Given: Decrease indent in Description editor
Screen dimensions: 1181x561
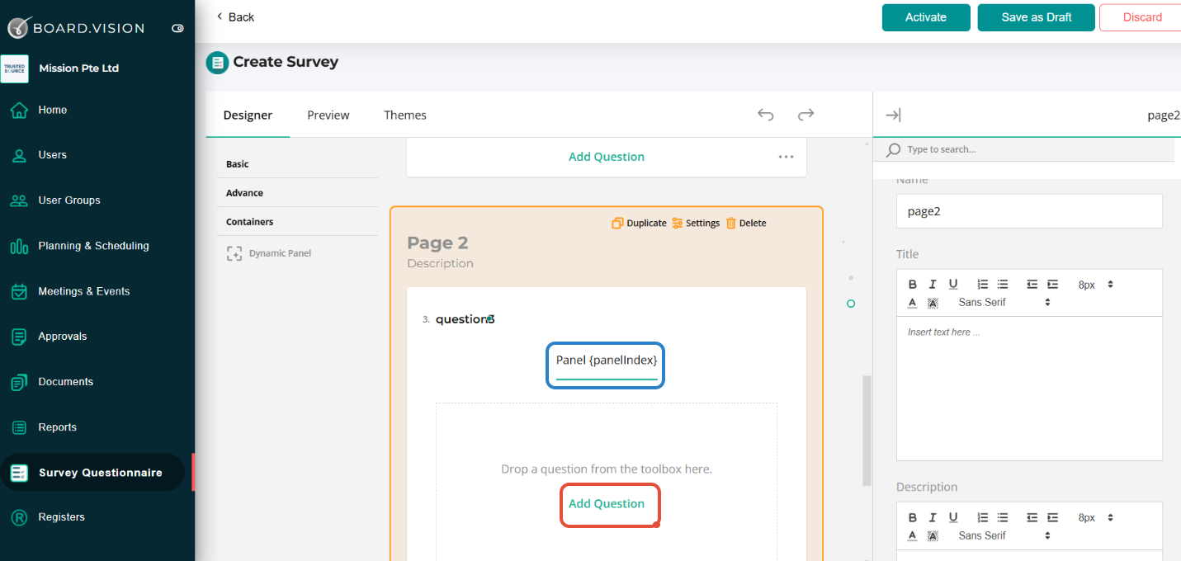Looking at the screenshot, I should (1032, 517).
